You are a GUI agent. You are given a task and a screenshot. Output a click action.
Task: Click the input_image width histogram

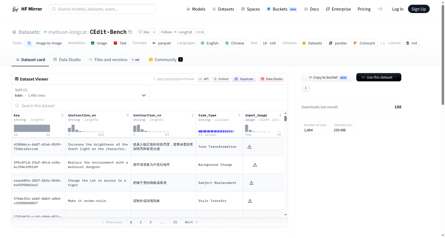[x=263, y=128]
